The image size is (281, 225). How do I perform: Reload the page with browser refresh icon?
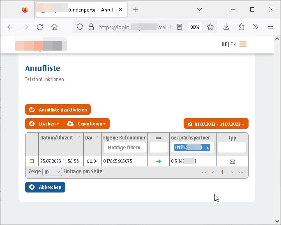click(x=40, y=27)
